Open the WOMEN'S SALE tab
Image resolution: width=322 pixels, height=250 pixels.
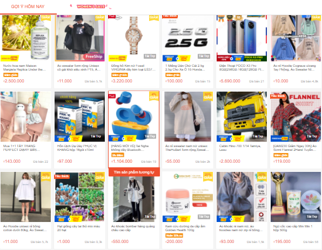click(x=91, y=6)
